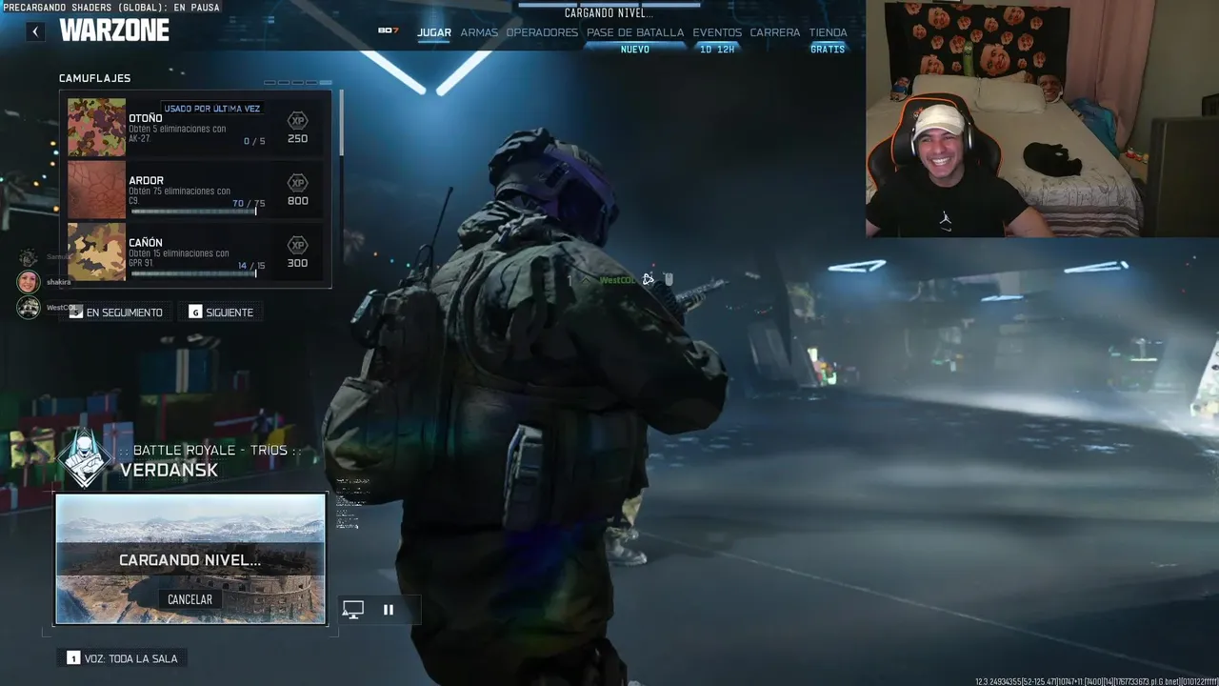
Task: Switch to the JUGAR tab
Action: pyautogui.click(x=434, y=32)
